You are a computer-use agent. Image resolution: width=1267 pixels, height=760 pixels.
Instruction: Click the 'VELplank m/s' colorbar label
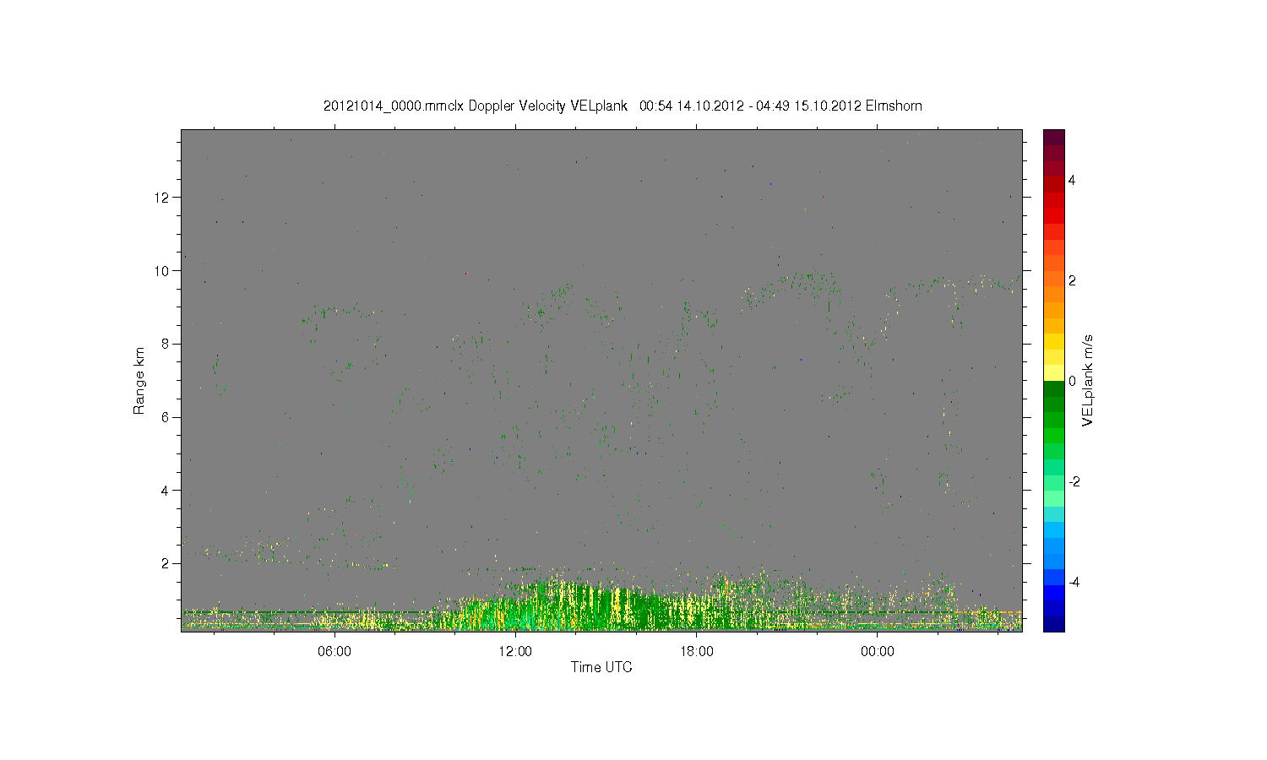coord(1088,380)
